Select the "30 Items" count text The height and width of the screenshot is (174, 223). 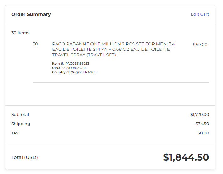(20, 33)
